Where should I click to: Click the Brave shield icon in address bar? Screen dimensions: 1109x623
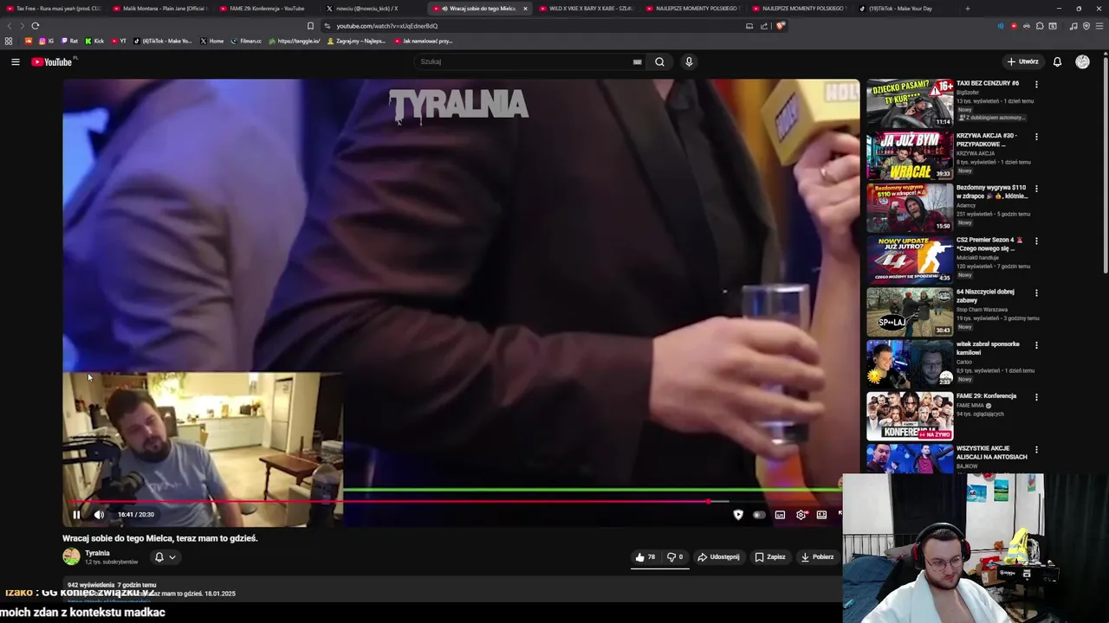coord(780,26)
